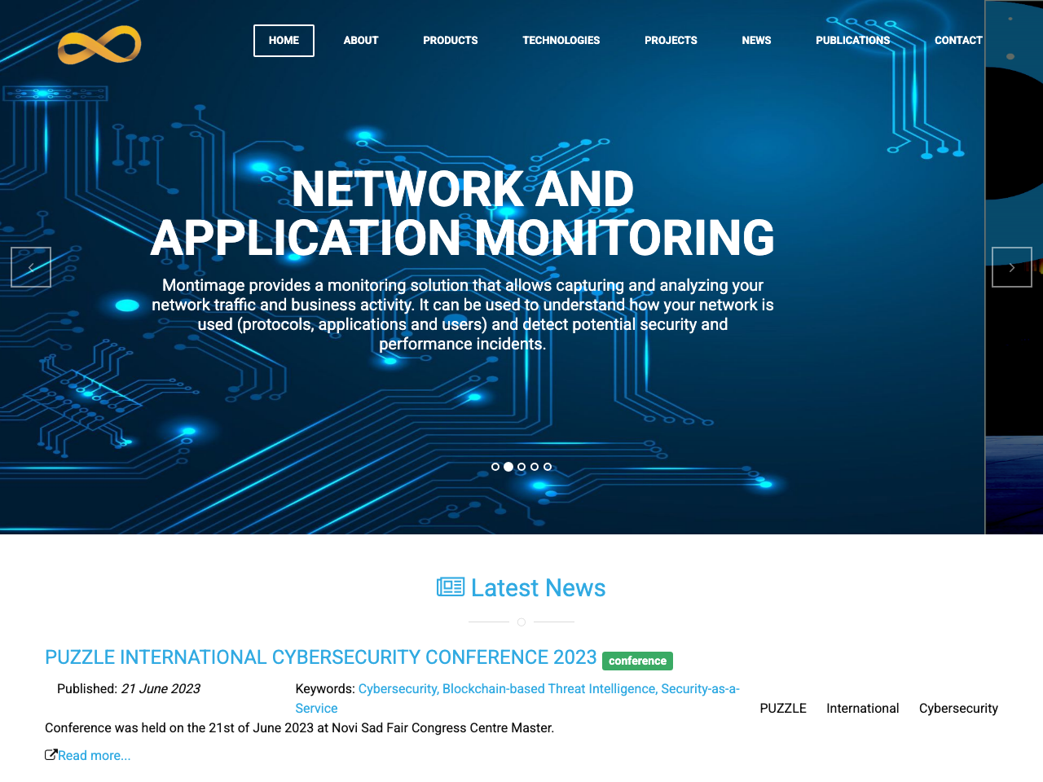Open the NEWS menu item
The image size is (1043, 782).
pyautogui.click(x=756, y=40)
